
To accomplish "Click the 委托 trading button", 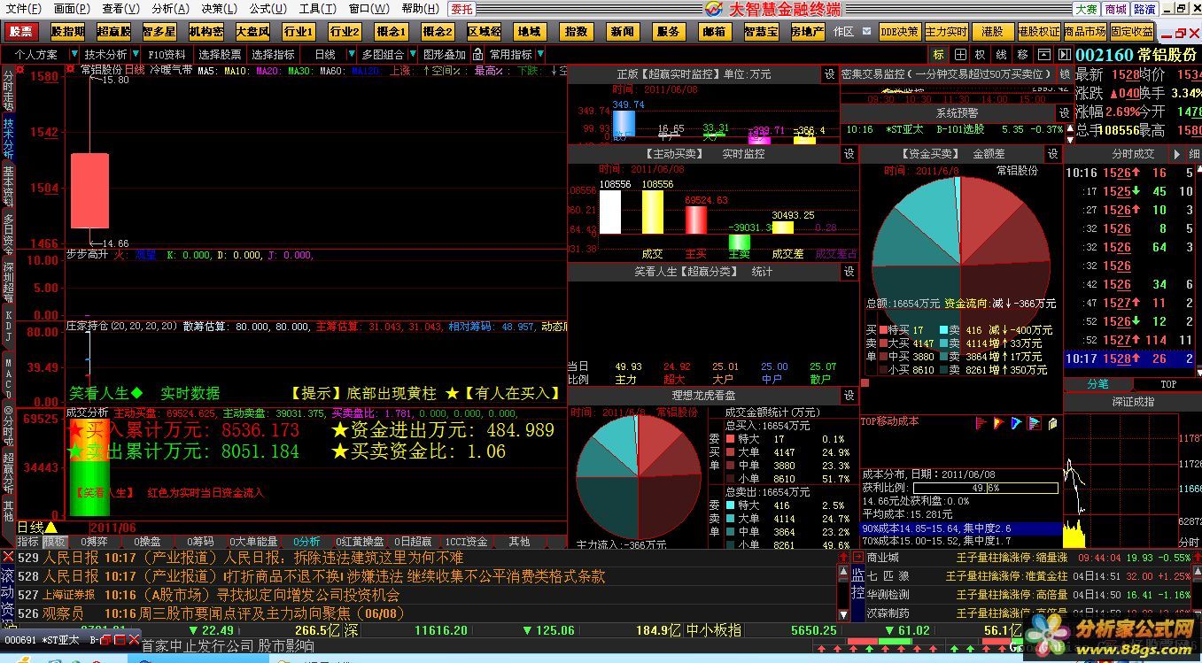I will point(462,9).
